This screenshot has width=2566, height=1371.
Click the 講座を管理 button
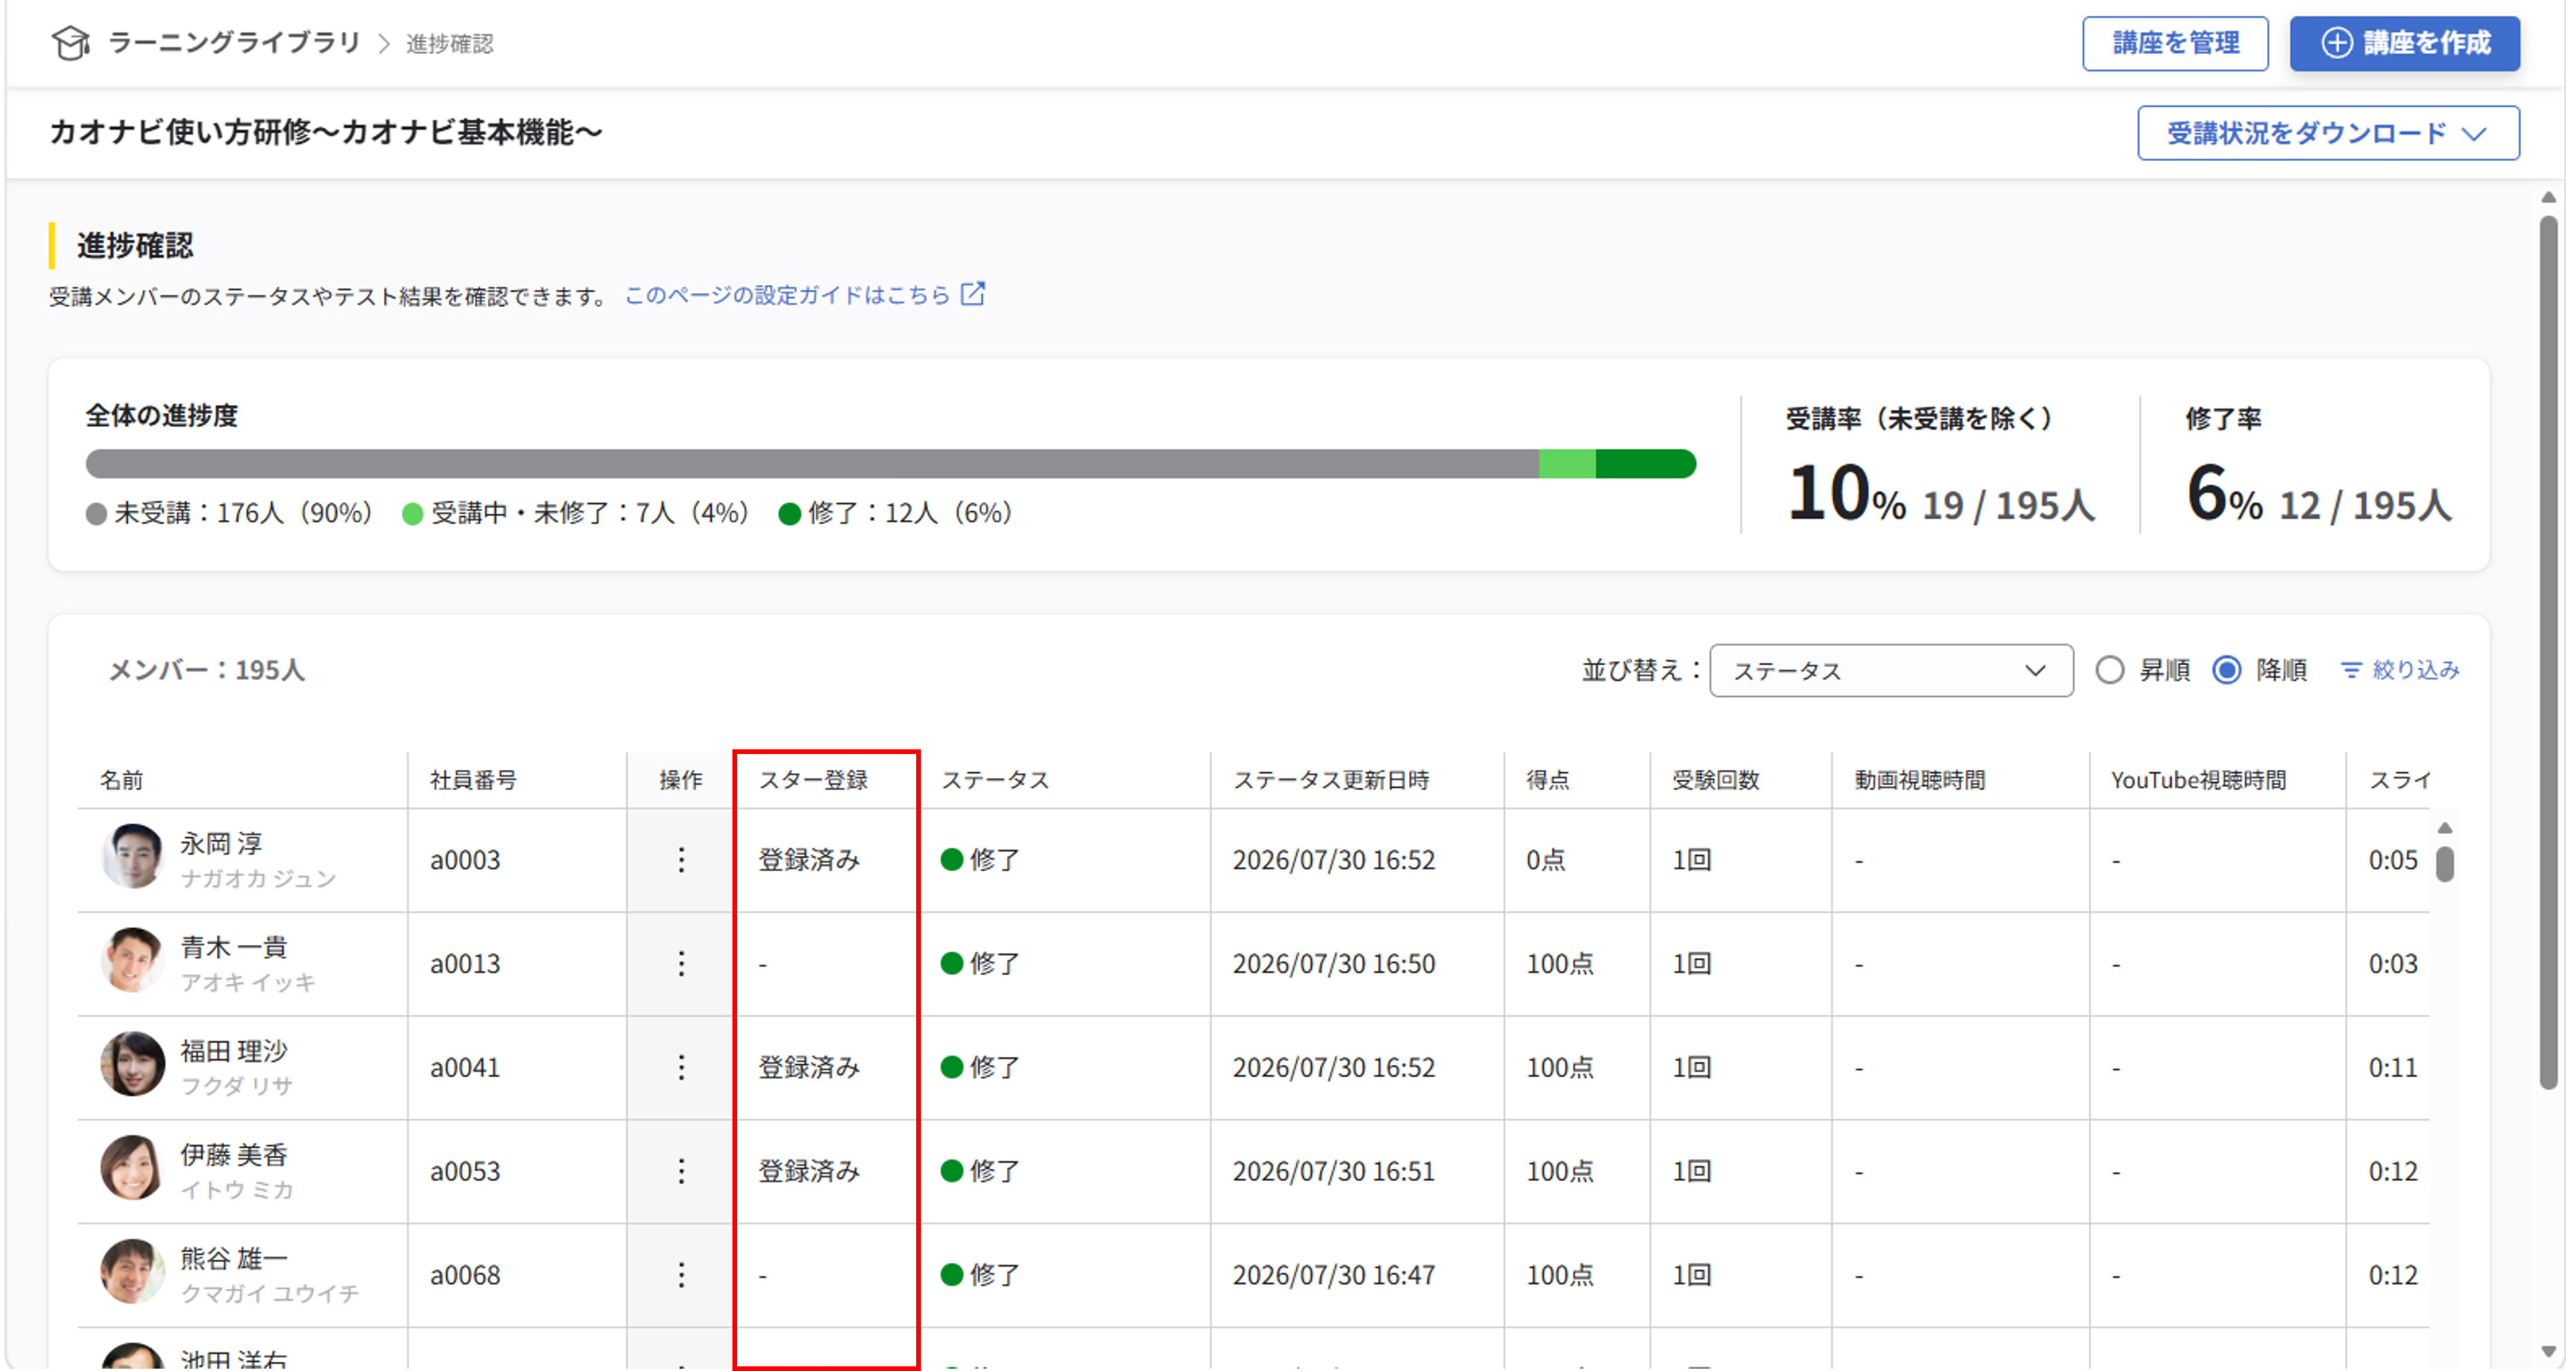click(x=2175, y=43)
